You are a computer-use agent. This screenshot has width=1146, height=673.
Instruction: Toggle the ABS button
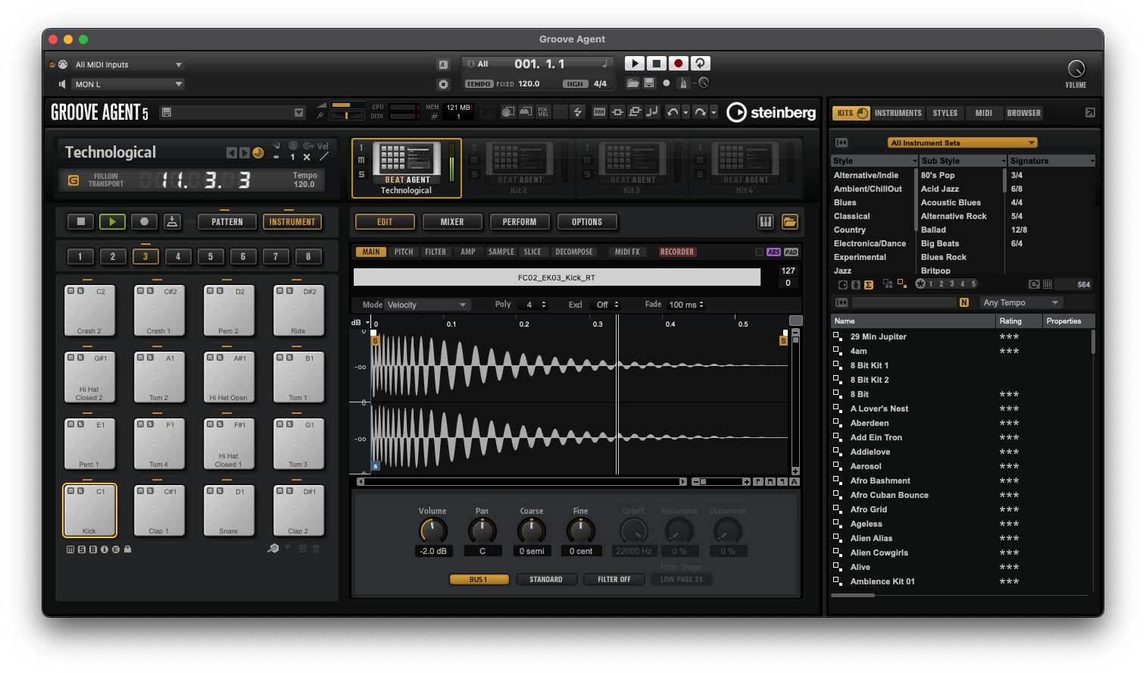coord(773,252)
